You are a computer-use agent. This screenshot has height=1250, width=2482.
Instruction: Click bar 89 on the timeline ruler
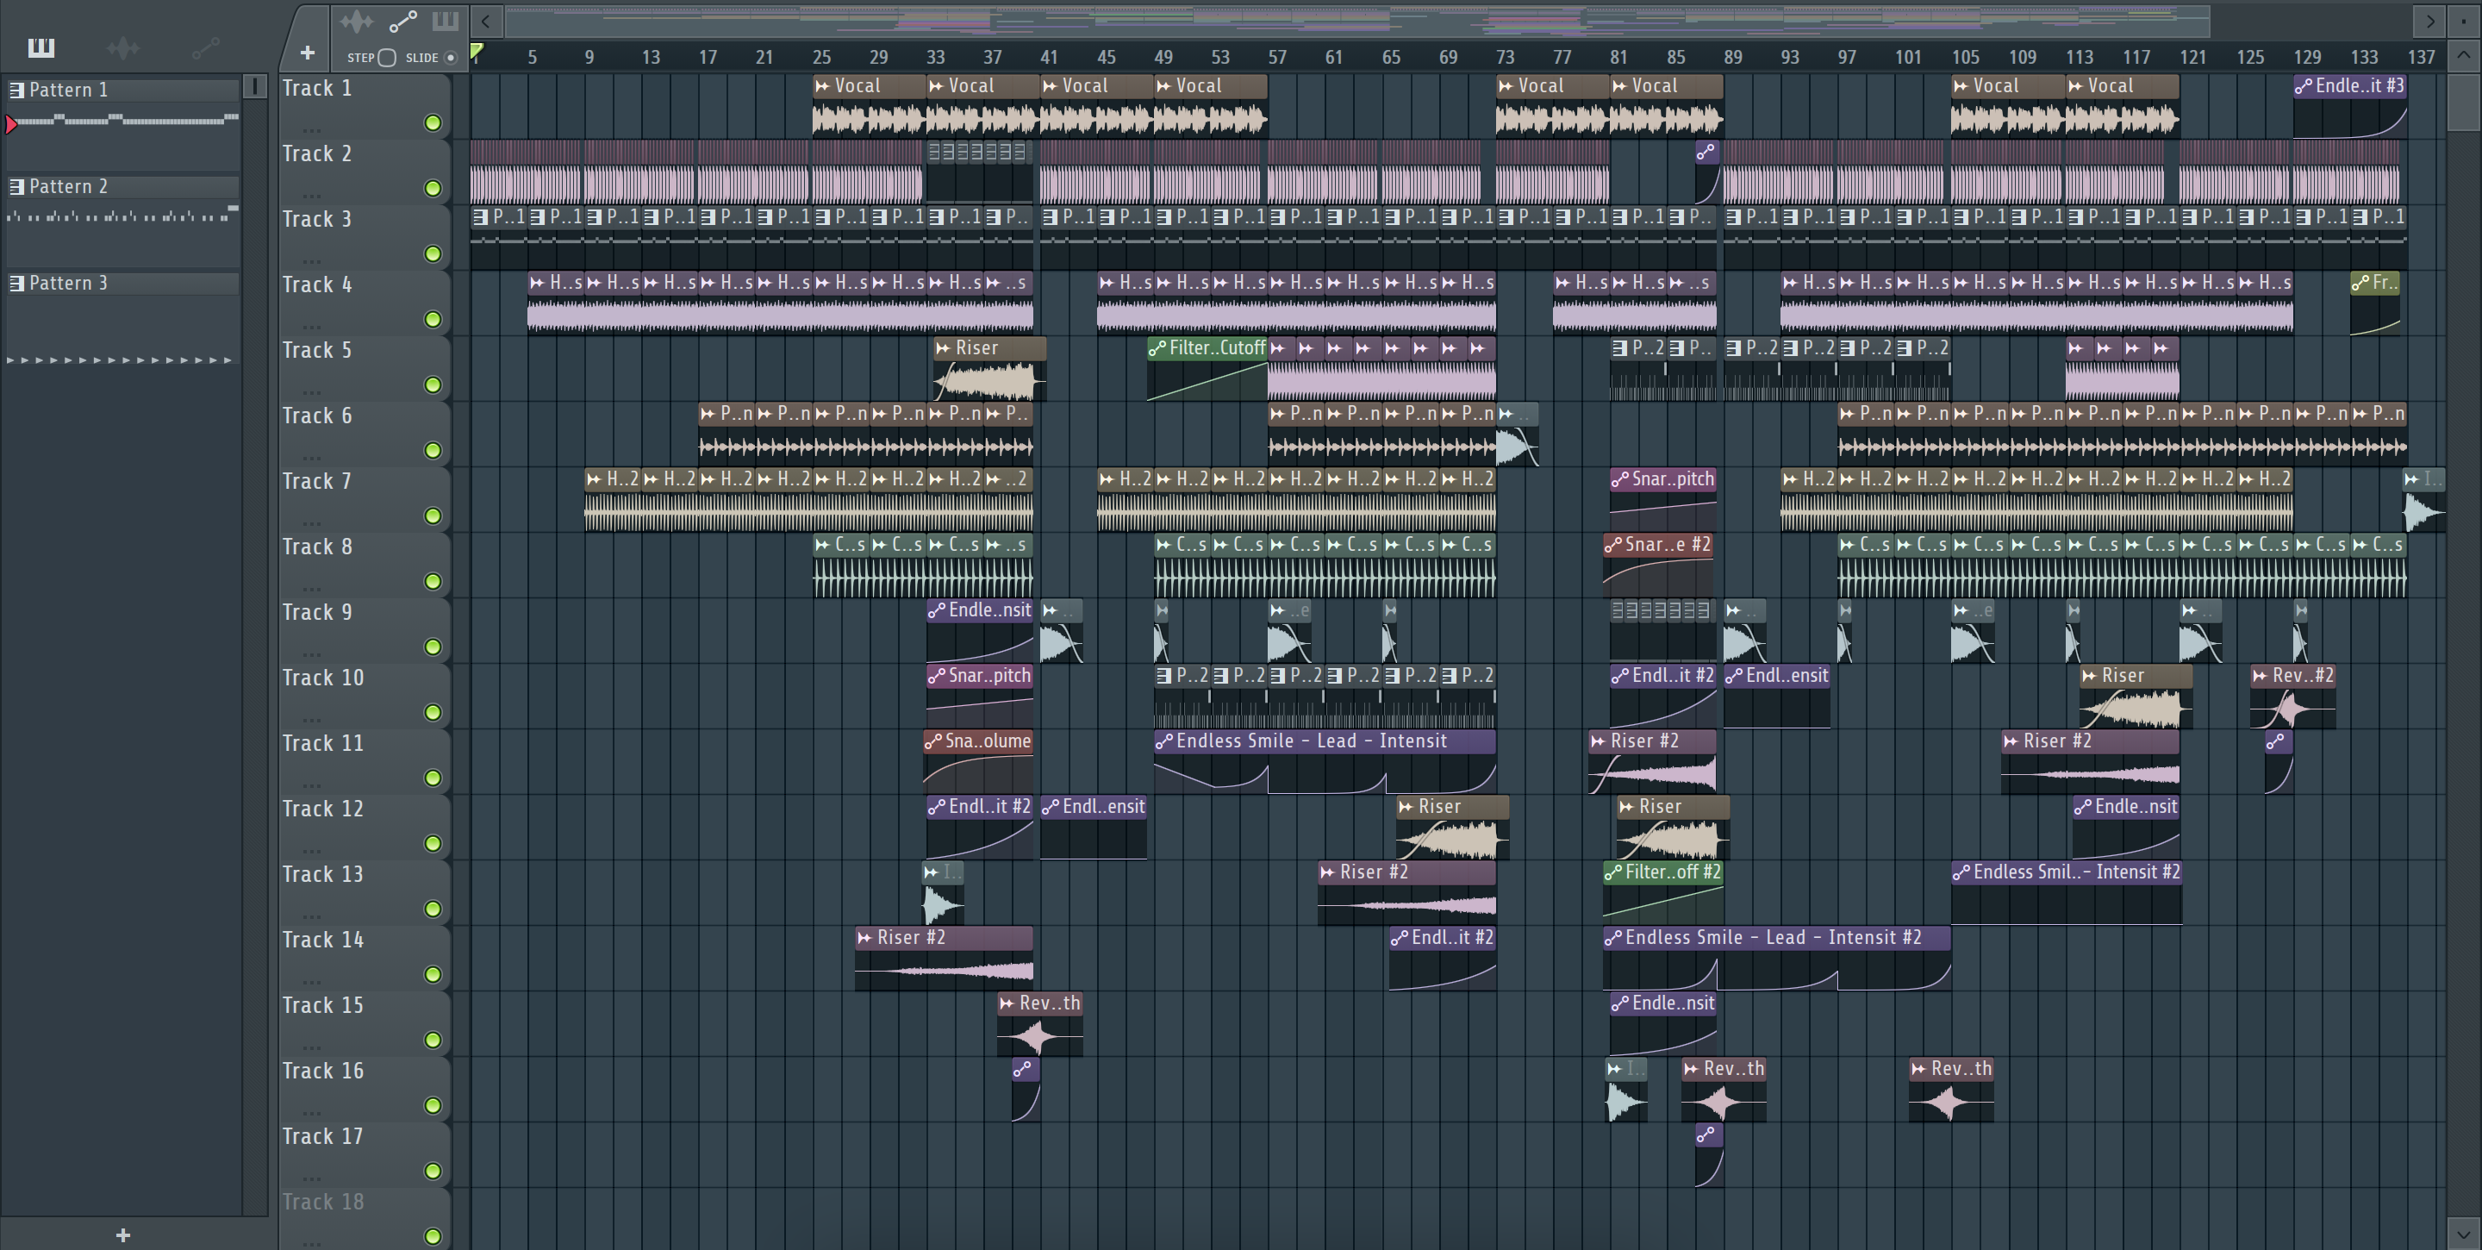(x=1732, y=57)
